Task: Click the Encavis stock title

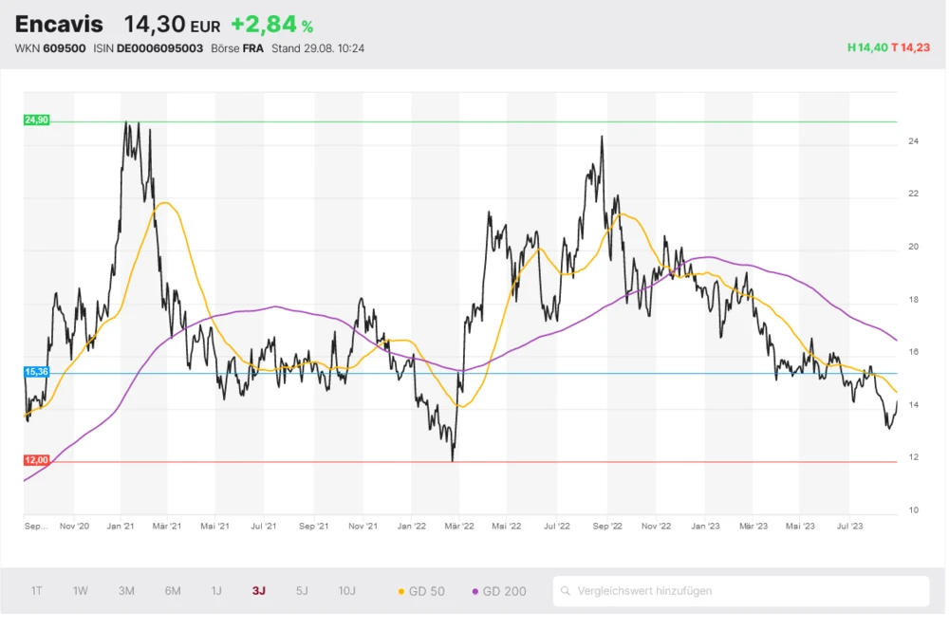Action: point(59,25)
